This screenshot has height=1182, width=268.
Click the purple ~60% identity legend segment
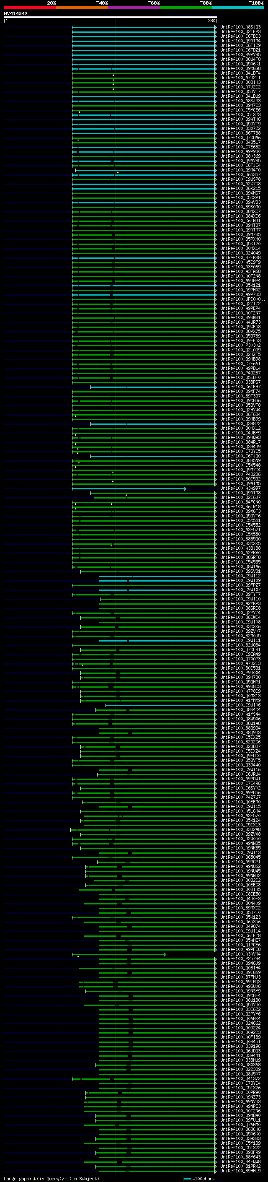point(134,8)
